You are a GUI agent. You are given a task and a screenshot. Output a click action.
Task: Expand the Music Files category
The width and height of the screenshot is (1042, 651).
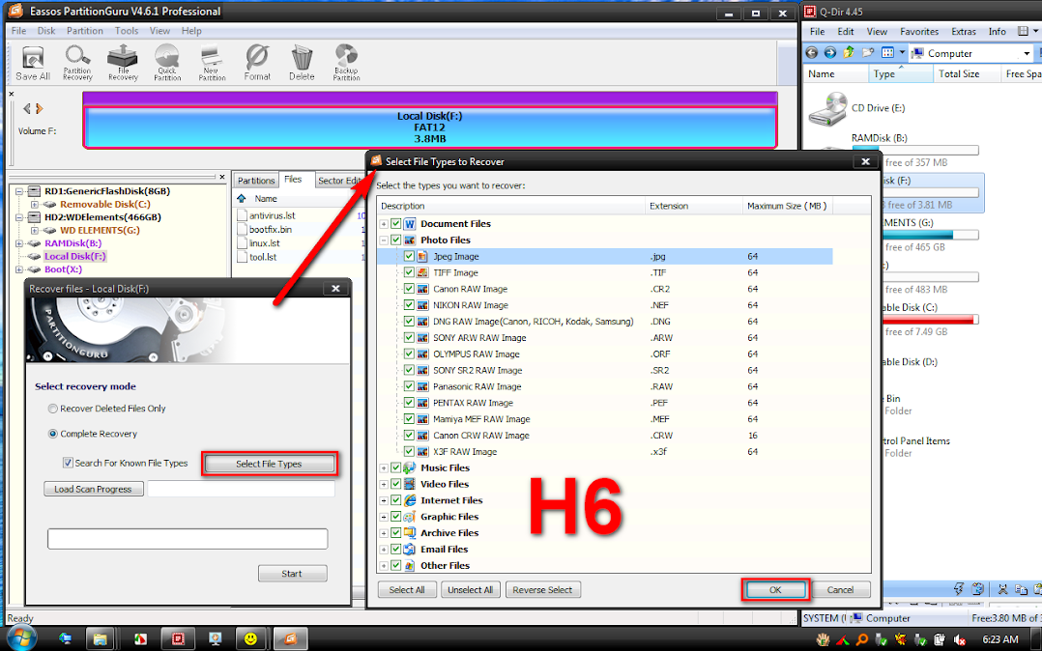pyautogui.click(x=384, y=467)
